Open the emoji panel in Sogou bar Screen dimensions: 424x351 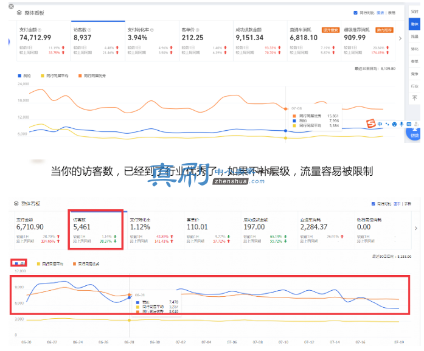pyautogui.click(x=395, y=124)
